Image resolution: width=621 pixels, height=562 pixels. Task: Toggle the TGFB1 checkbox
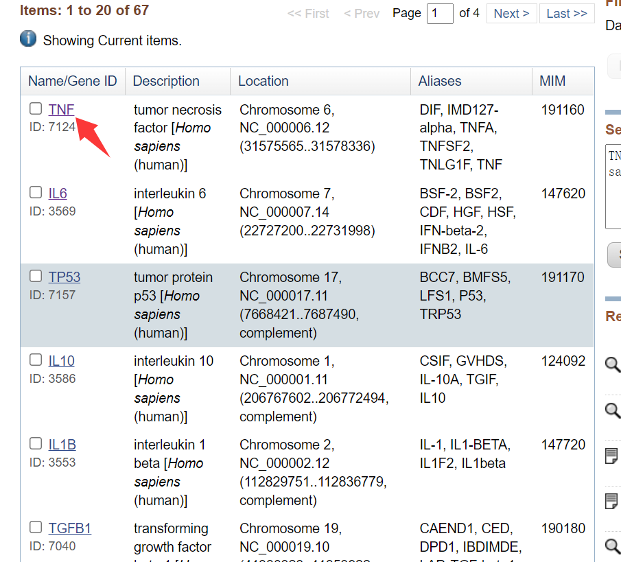pyautogui.click(x=36, y=527)
